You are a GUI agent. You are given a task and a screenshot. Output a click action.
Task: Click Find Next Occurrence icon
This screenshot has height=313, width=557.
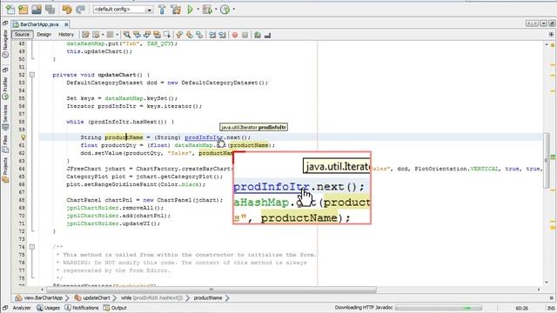click(147, 35)
